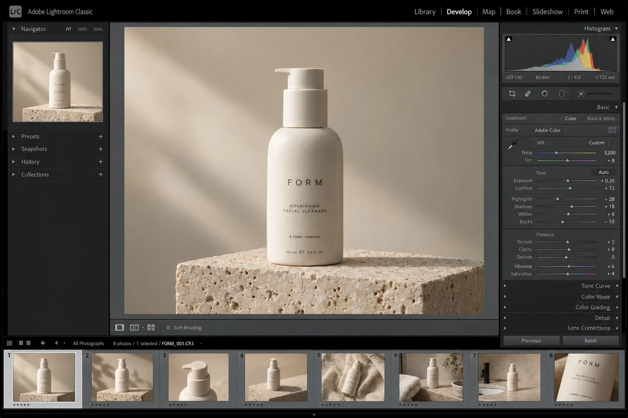
Task: Open the Print module
Action: tap(581, 12)
